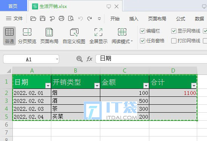Select row 6 header

(x=6, y=125)
